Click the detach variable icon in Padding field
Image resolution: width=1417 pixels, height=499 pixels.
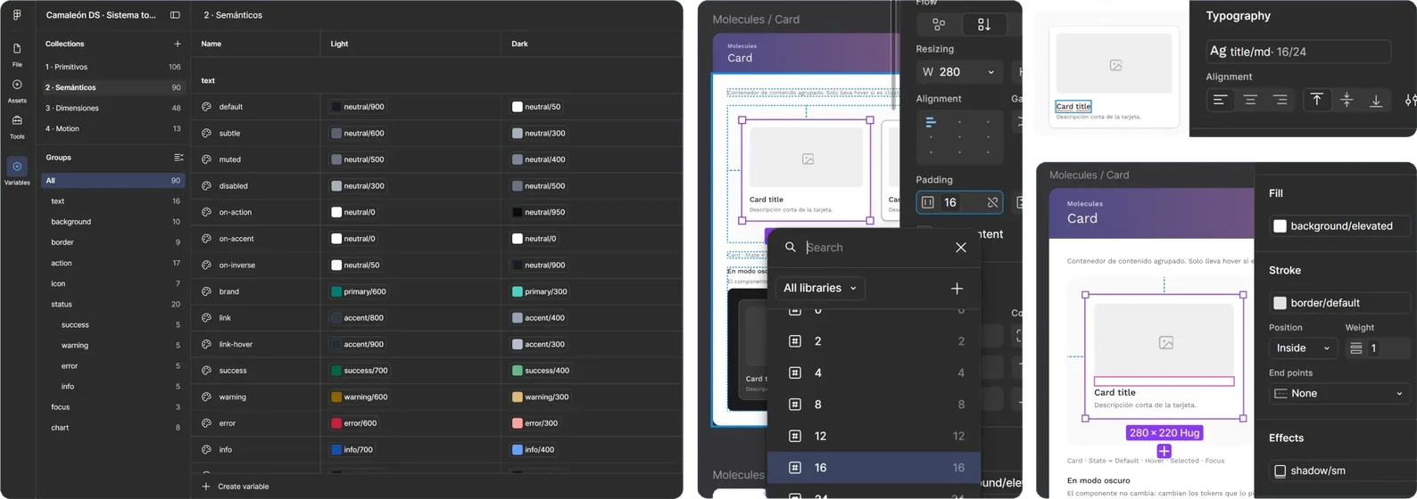pos(992,202)
